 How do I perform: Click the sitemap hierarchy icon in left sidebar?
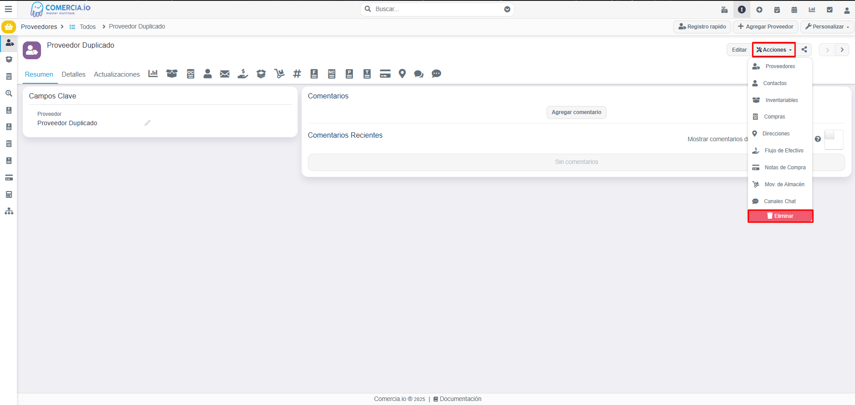click(9, 211)
